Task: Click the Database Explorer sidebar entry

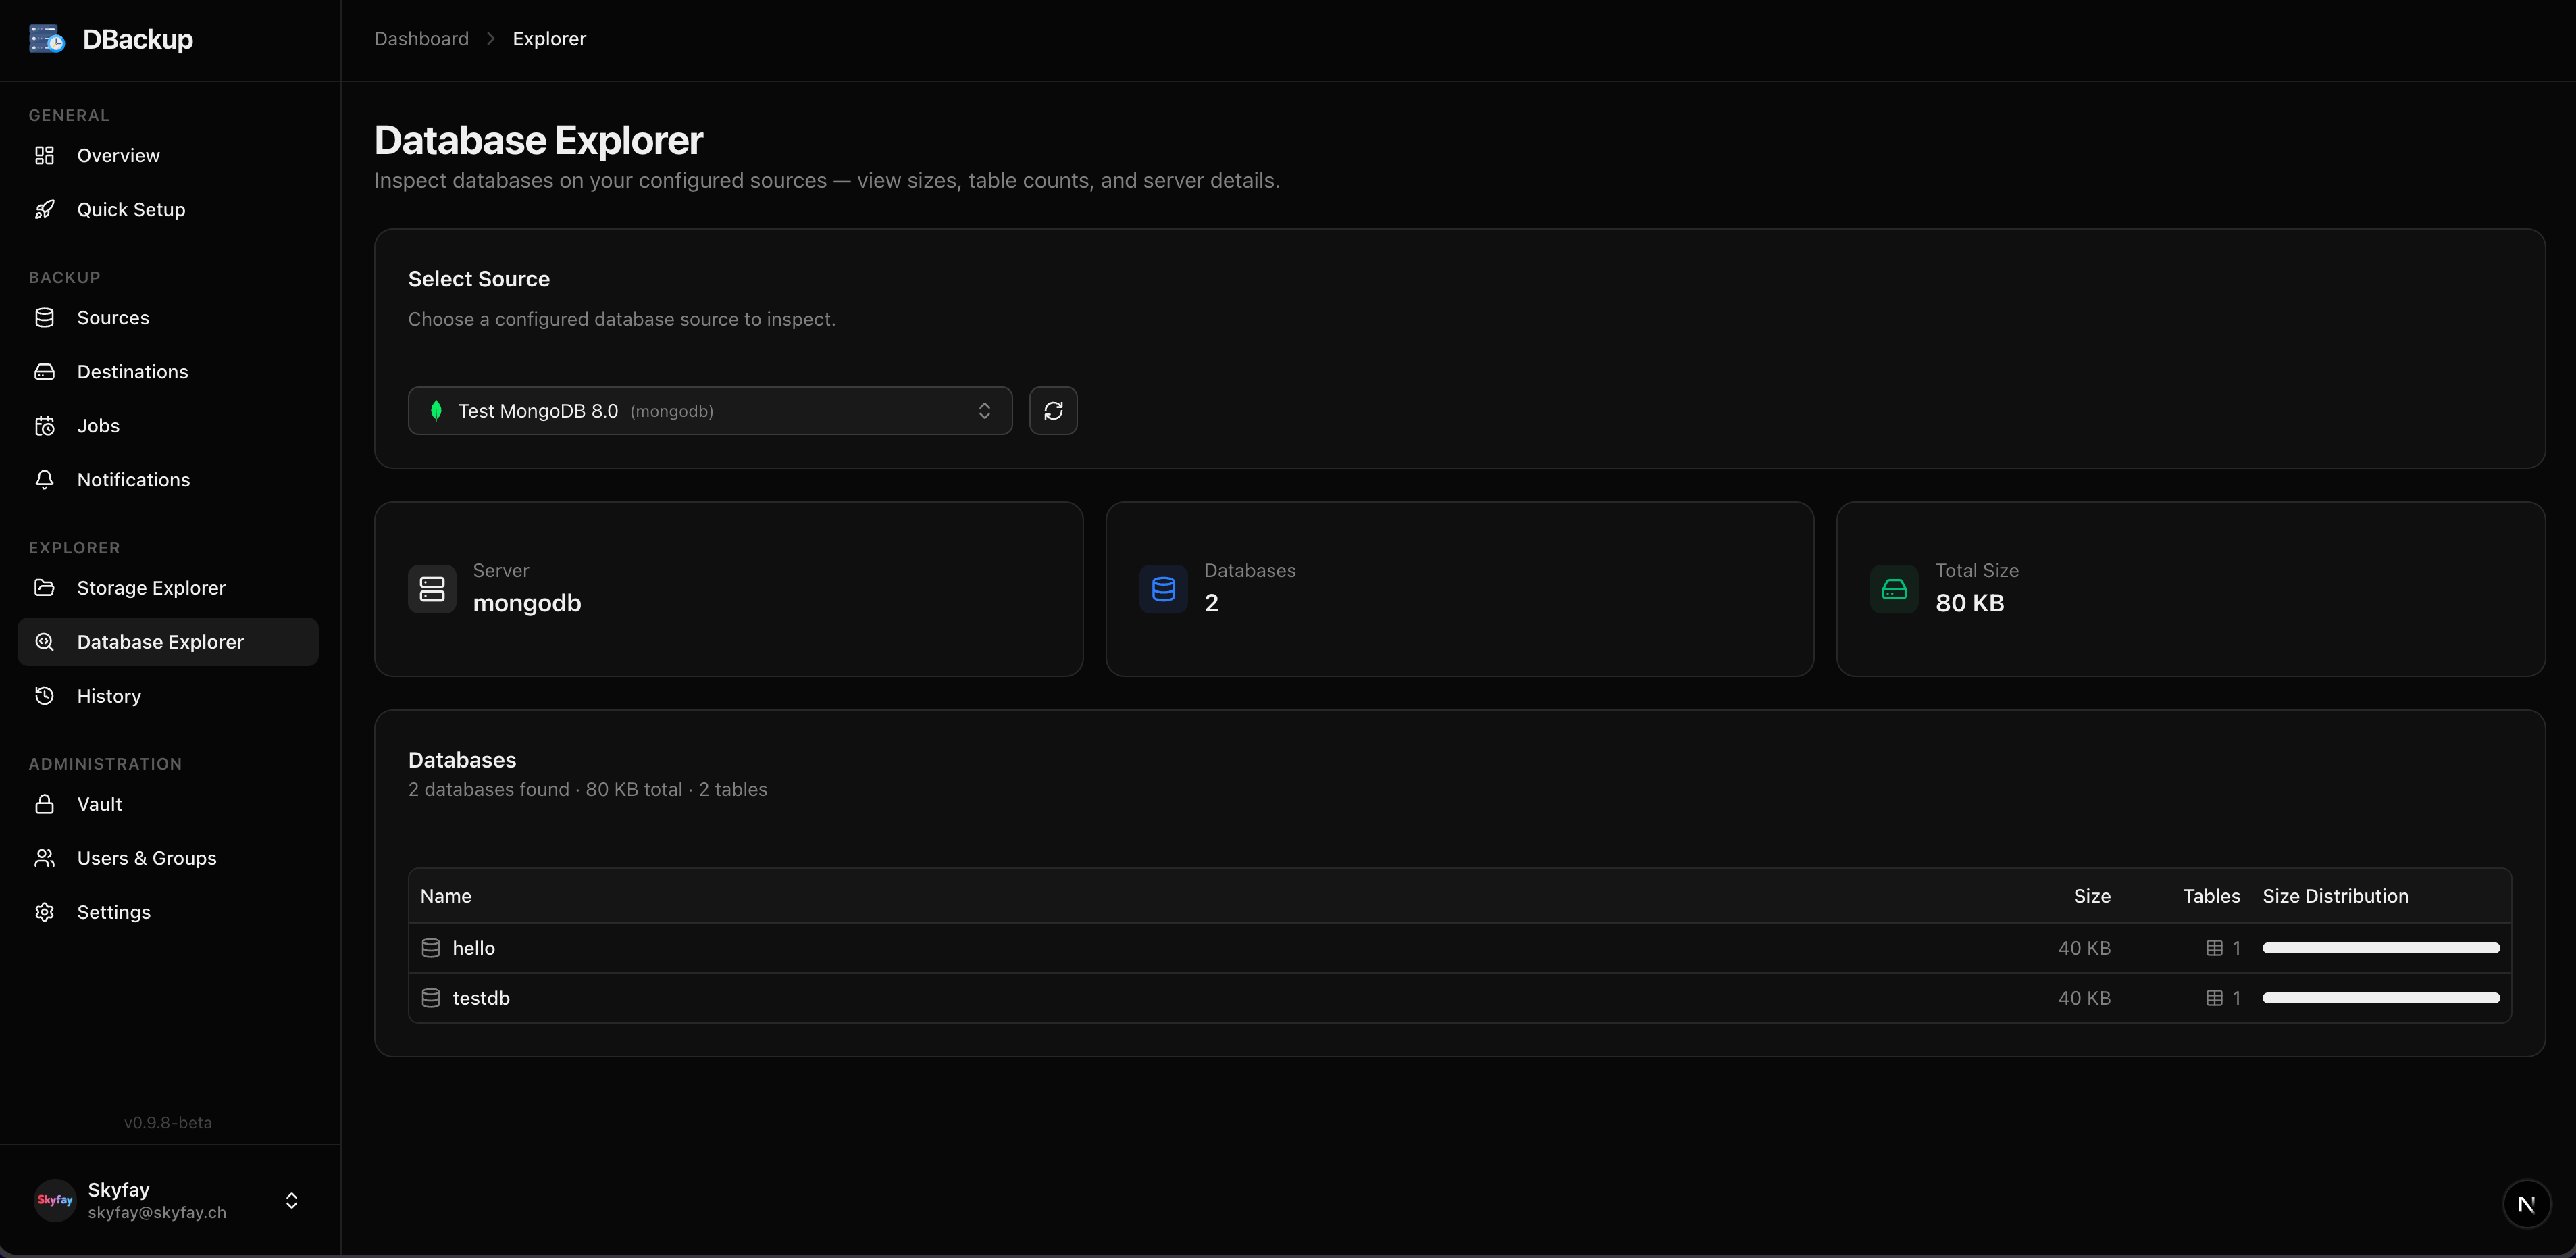Action: point(160,641)
